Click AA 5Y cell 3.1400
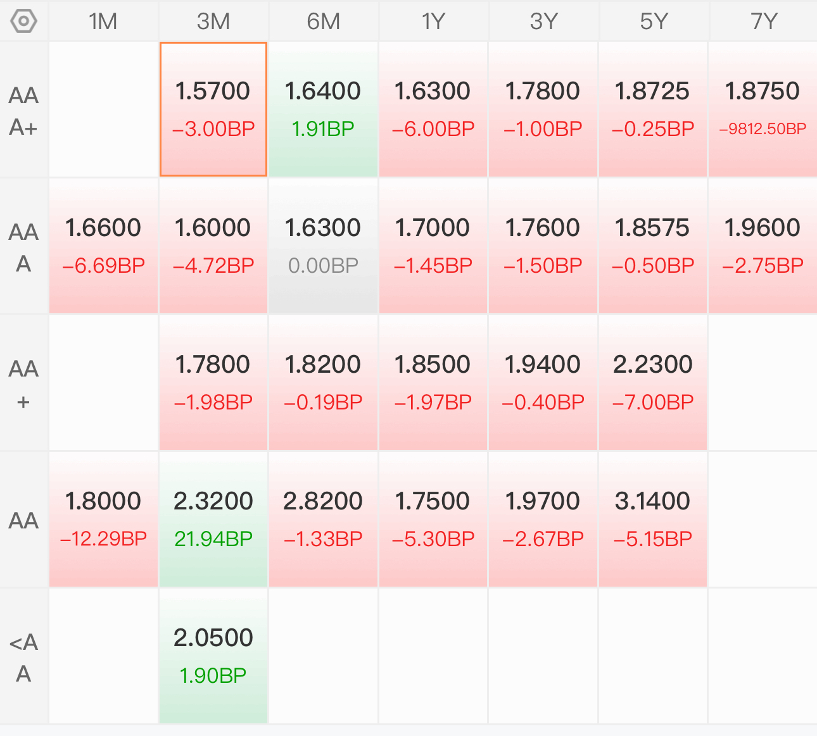The image size is (817, 736). (x=654, y=520)
